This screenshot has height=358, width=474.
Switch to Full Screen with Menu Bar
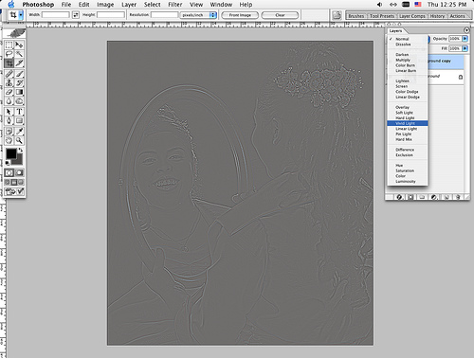14,182
